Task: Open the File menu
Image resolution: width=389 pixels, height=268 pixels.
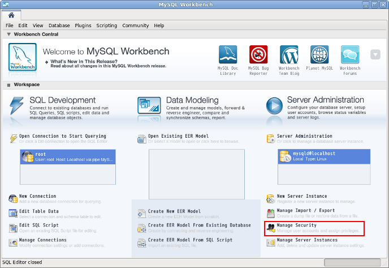Action: (10, 25)
